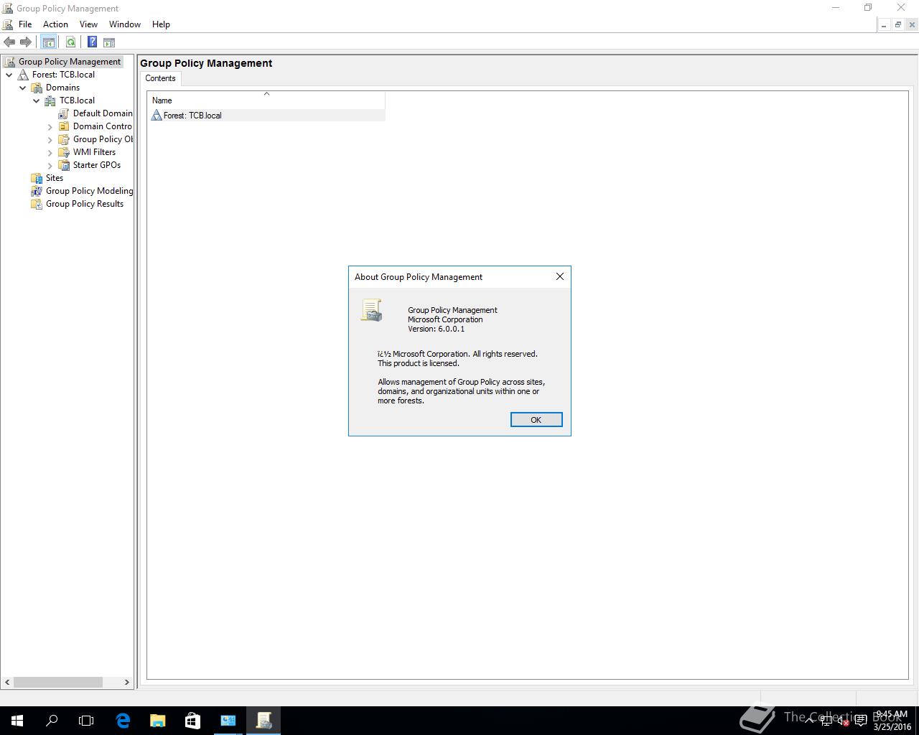Click the Starter GPOs folder icon
Screen dimensions: 919x735
pyautogui.click(x=64, y=165)
